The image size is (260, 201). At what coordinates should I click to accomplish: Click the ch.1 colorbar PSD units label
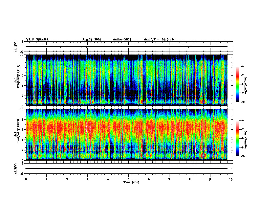(x=246, y=86)
